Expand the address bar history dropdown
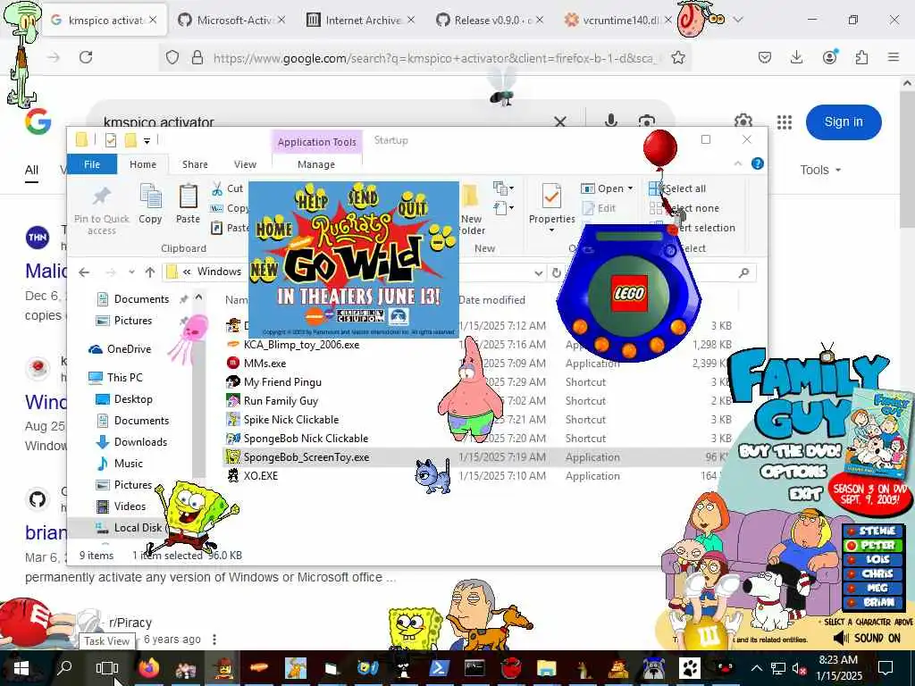 tap(537, 272)
